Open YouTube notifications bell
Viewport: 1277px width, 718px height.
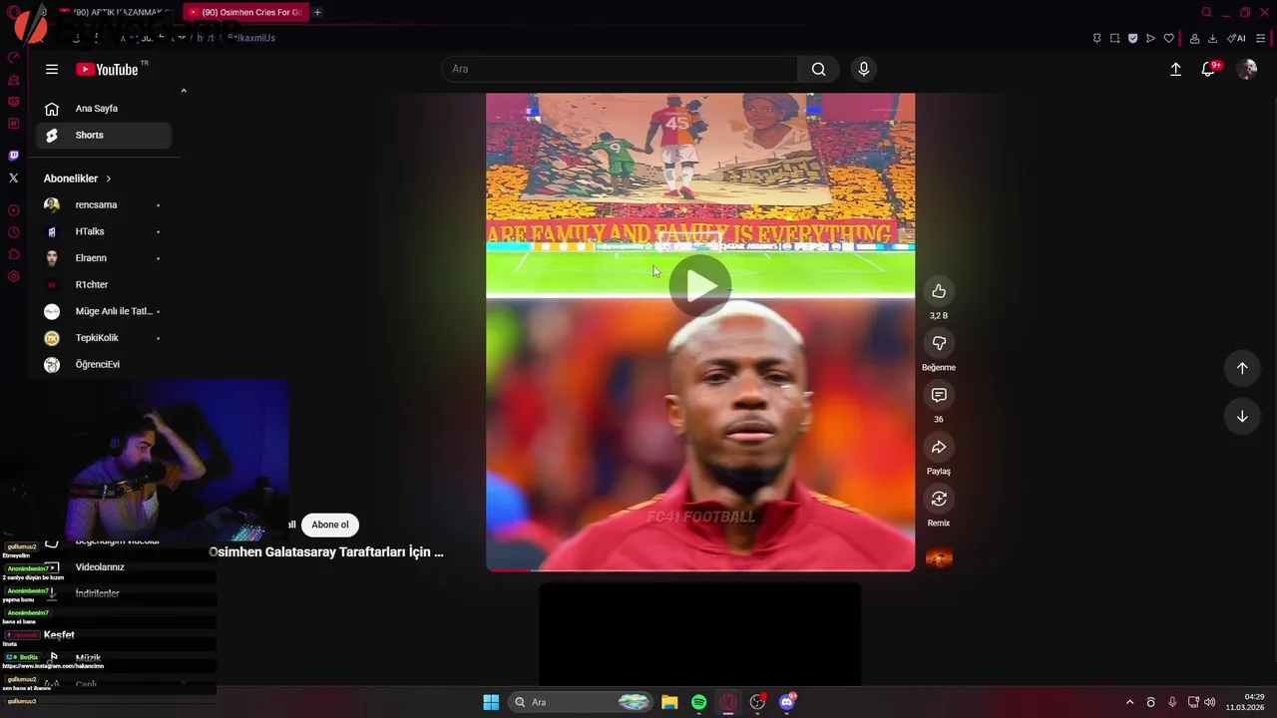[x=1208, y=69]
